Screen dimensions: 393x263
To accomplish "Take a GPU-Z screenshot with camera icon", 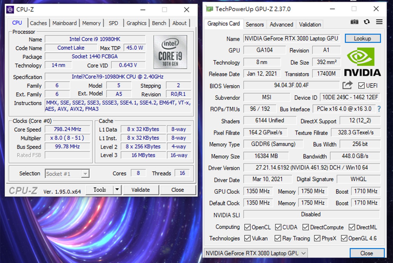I will point(354,22).
